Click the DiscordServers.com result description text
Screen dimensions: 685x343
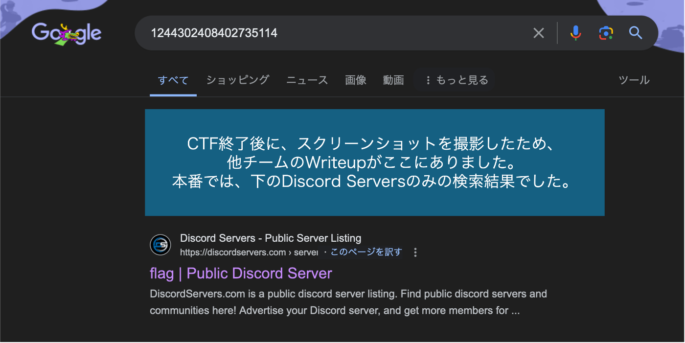348,302
